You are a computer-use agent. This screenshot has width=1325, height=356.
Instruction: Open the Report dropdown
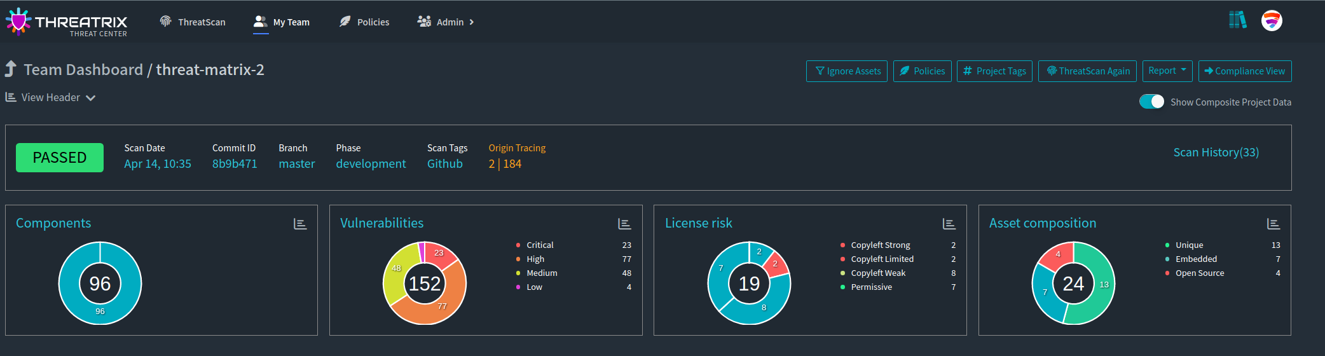click(x=1167, y=71)
